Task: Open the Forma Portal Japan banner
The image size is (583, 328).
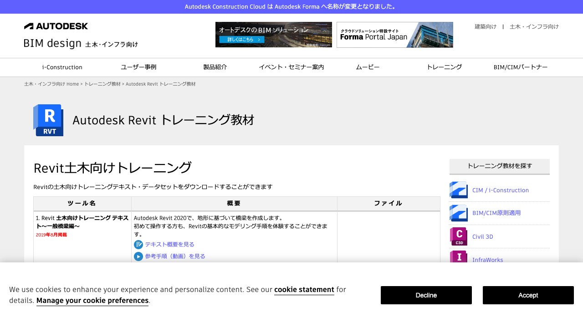Action: [x=395, y=35]
